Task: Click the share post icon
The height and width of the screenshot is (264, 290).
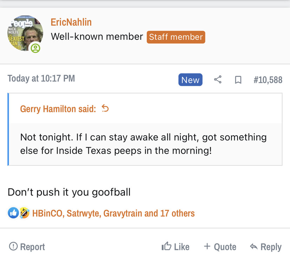Action: [218, 80]
